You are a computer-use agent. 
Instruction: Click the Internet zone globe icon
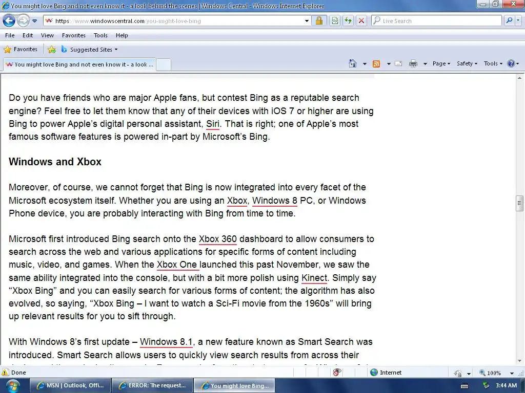tap(374, 373)
